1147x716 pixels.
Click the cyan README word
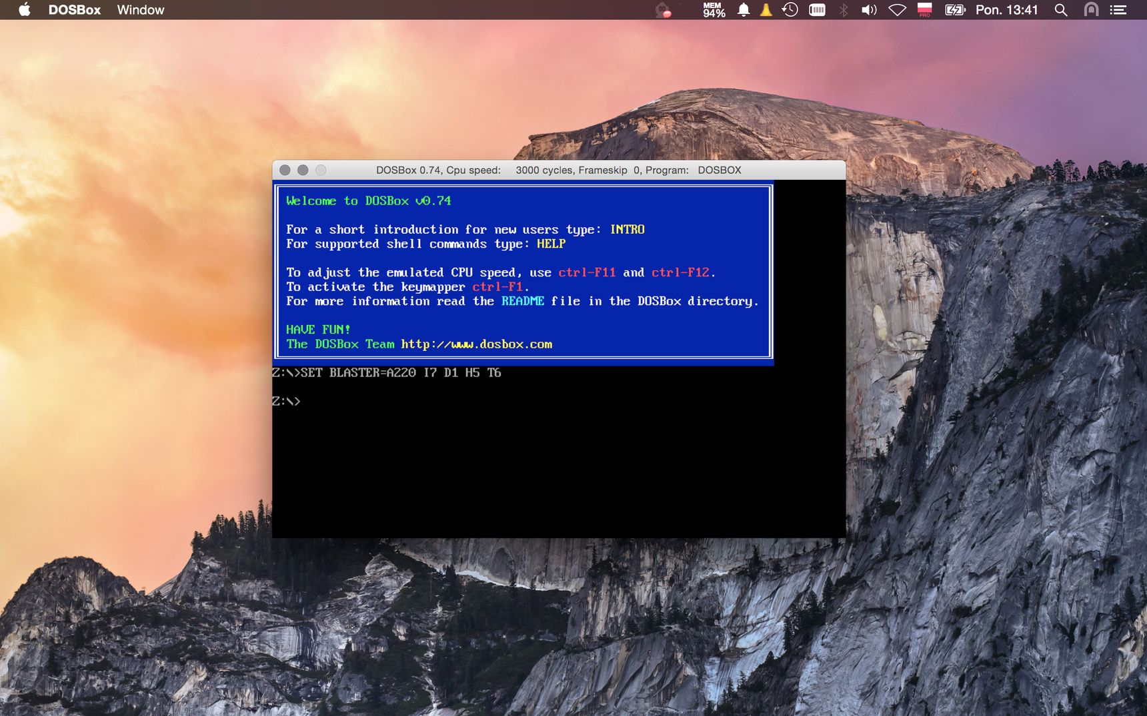tap(523, 301)
